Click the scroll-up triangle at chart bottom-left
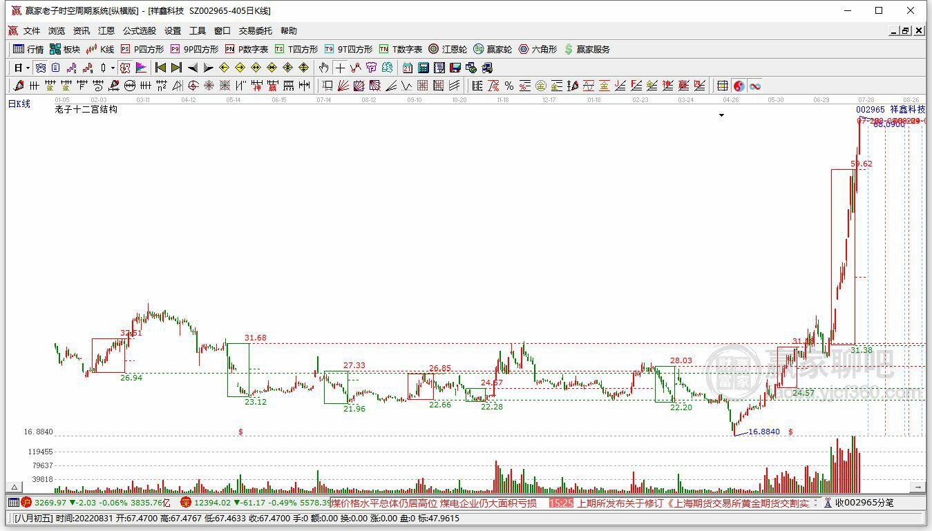The height and width of the screenshot is (531, 932). (13, 487)
